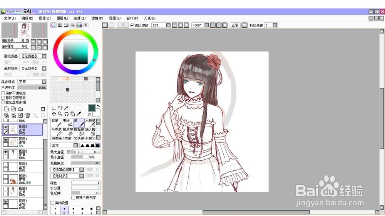Screen dimensions: 385x216
Task: Choose the 选择笔 selection pen
Action: click(79, 131)
